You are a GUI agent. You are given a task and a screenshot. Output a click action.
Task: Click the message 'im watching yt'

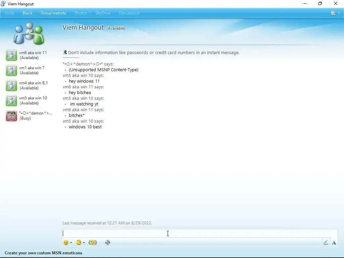pos(84,104)
